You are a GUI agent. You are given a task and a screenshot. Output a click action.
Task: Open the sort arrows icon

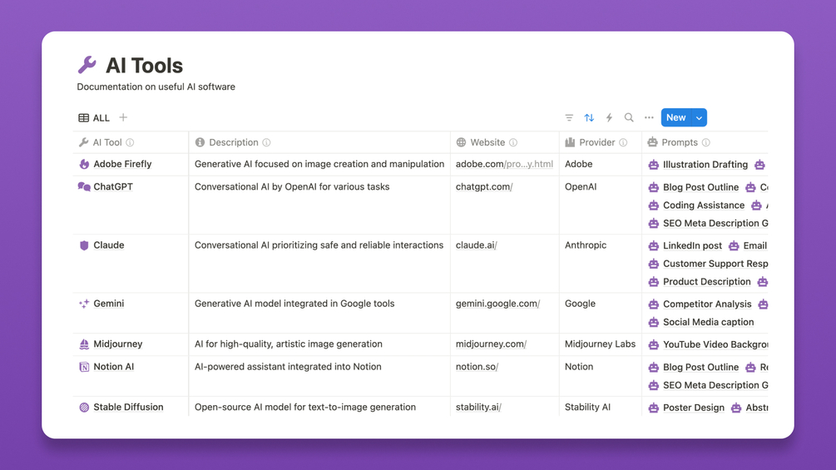pyautogui.click(x=589, y=118)
